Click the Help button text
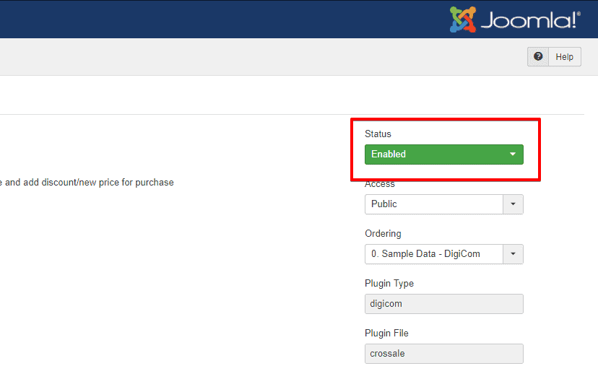The height and width of the screenshot is (379, 598). (x=564, y=57)
